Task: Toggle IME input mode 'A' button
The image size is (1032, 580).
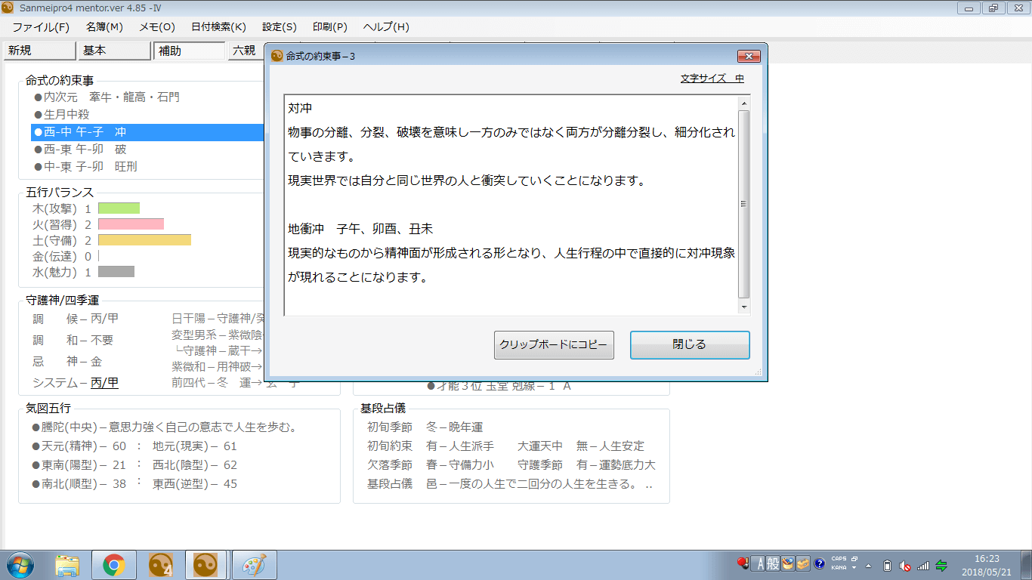Action: [x=759, y=563]
